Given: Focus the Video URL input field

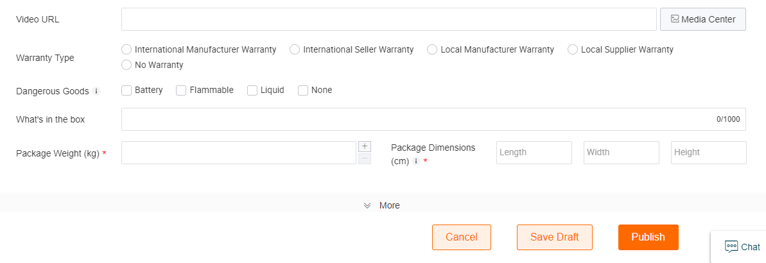Looking at the screenshot, I should pos(389,19).
